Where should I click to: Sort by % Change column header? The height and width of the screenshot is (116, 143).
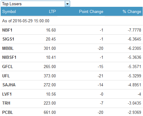[x=132, y=11]
